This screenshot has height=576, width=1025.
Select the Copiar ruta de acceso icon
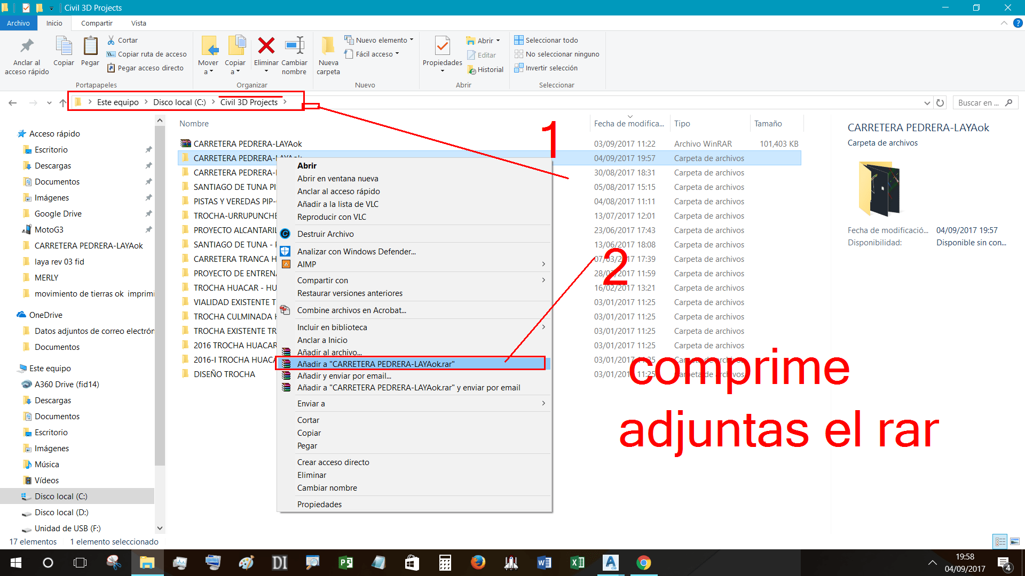click(x=111, y=54)
